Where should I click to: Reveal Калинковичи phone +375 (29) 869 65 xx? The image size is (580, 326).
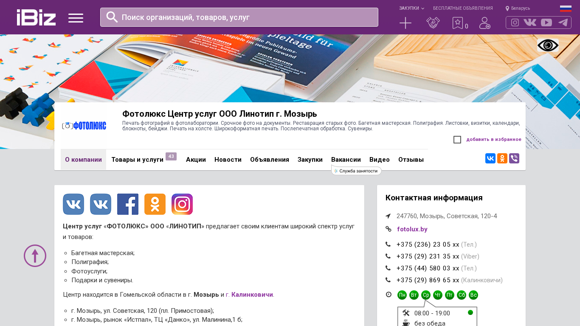(428, 280)
